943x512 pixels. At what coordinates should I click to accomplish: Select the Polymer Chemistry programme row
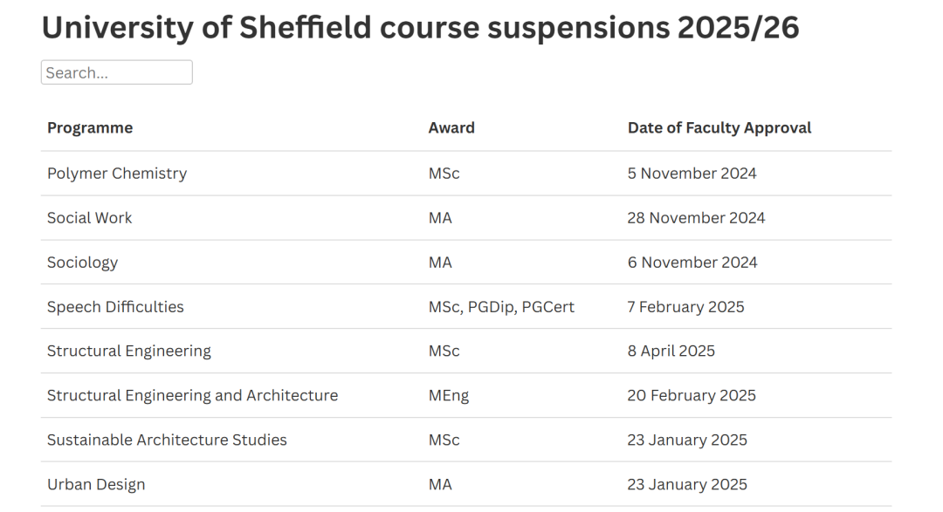[x=466, y=174]
